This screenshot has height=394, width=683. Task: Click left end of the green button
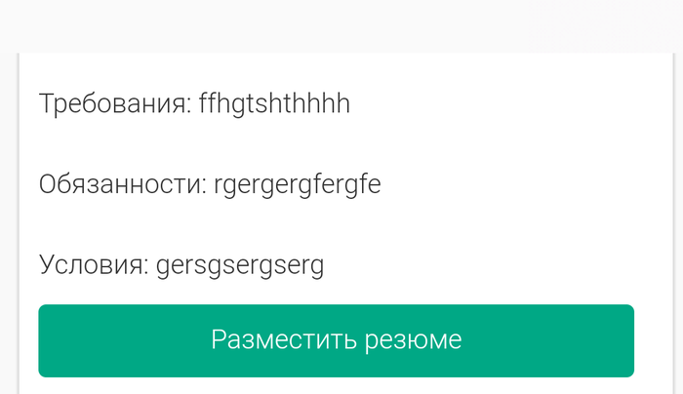tap(59, 340)
